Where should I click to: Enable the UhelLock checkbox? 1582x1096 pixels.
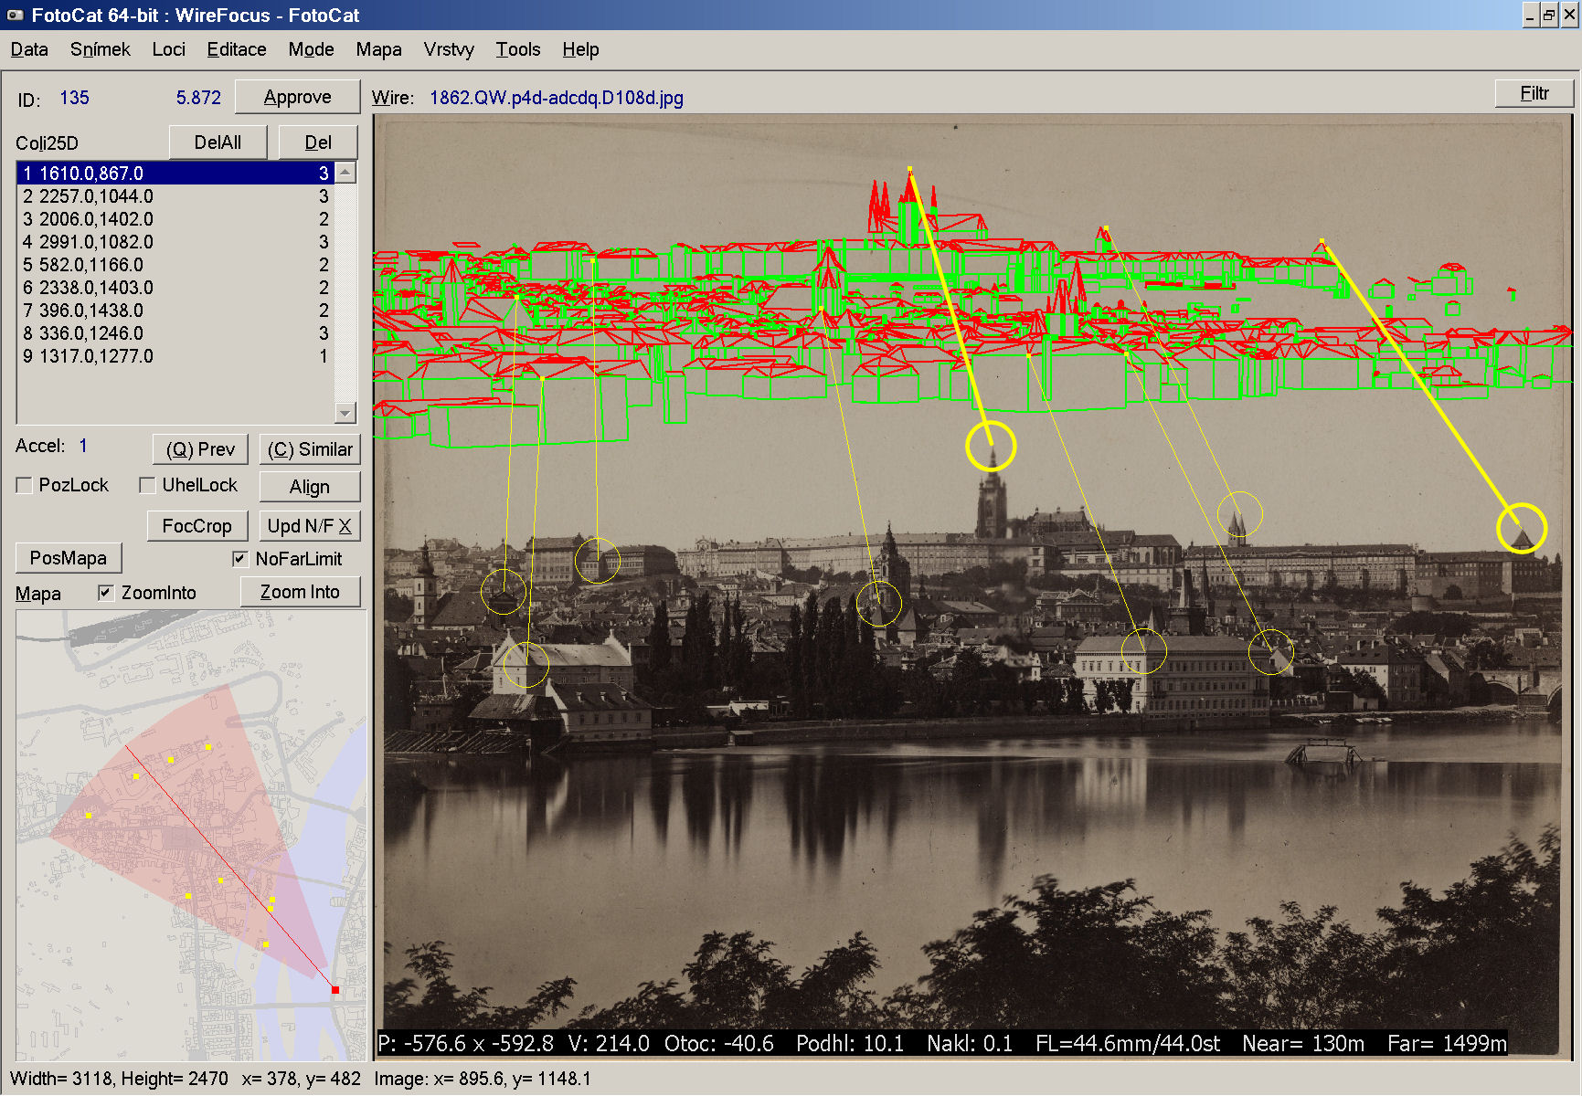147,486
